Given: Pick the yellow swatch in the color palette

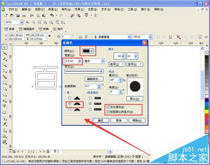Looking at the screenshot, I should [207, 112].
